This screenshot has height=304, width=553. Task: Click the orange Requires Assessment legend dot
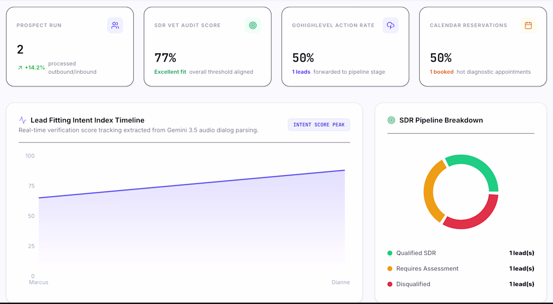[390, 268]
